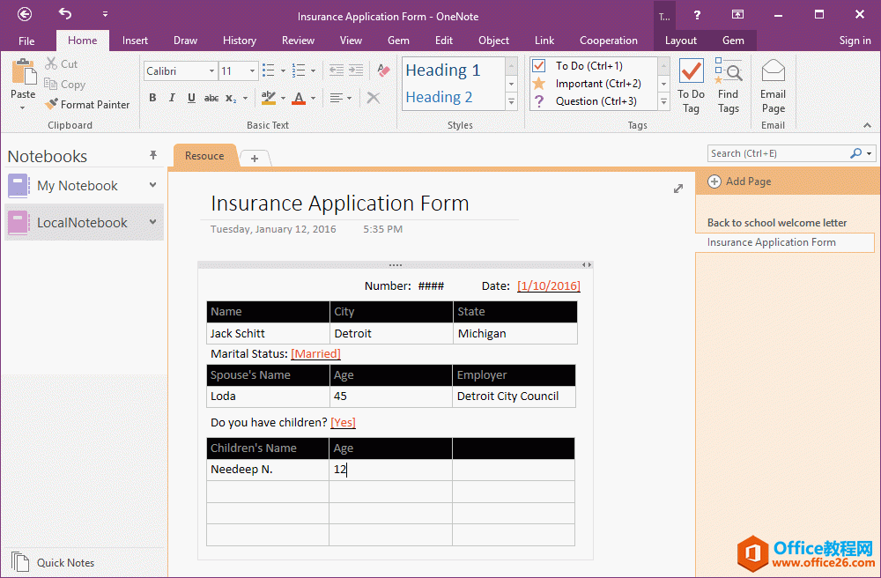Image resolution: width=881 pixels, height=578 pixels.
Task: Click the Delete X icon in Basic Text
Action: click(x=373, y=98)
